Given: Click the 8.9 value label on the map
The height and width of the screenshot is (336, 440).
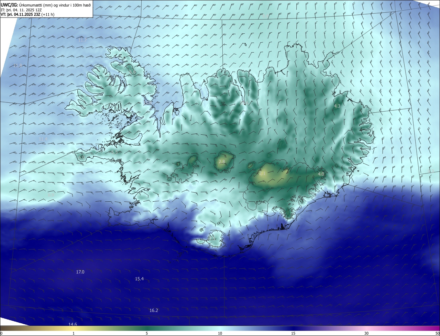Looking at the screenshot, I should [x=51, y=195].
